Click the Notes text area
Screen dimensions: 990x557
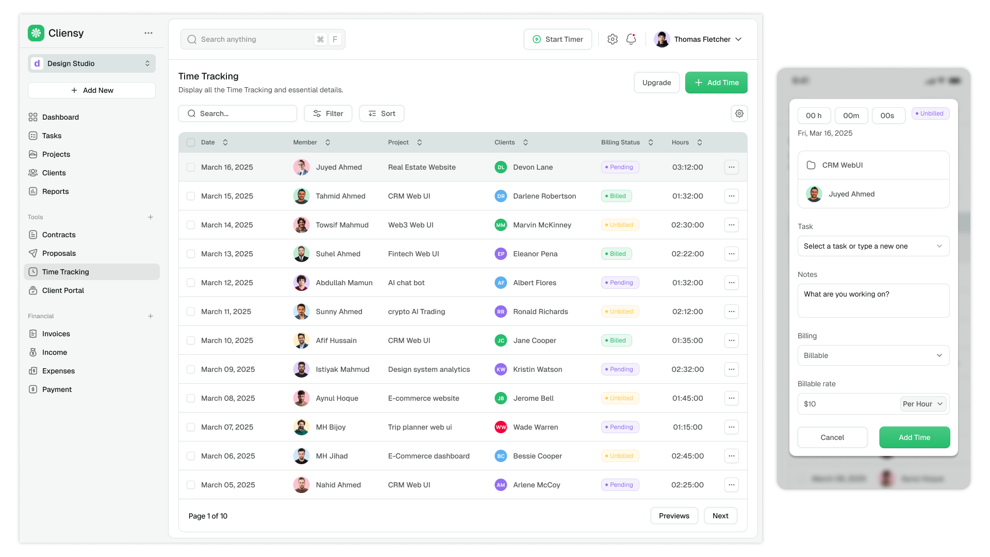pos(873,301)
